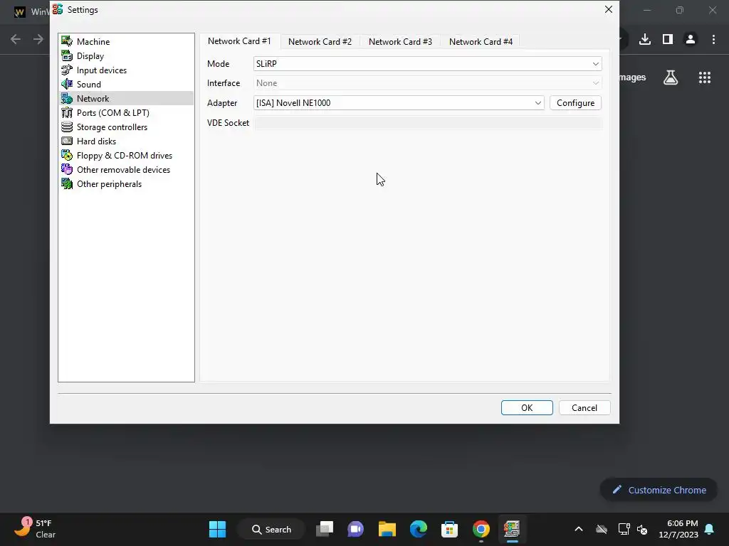Click the Other removable devices icon
This screenshot has width=729, height=546.
point(67,169)
